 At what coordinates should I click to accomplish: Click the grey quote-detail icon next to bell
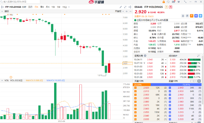pos(187,16)
